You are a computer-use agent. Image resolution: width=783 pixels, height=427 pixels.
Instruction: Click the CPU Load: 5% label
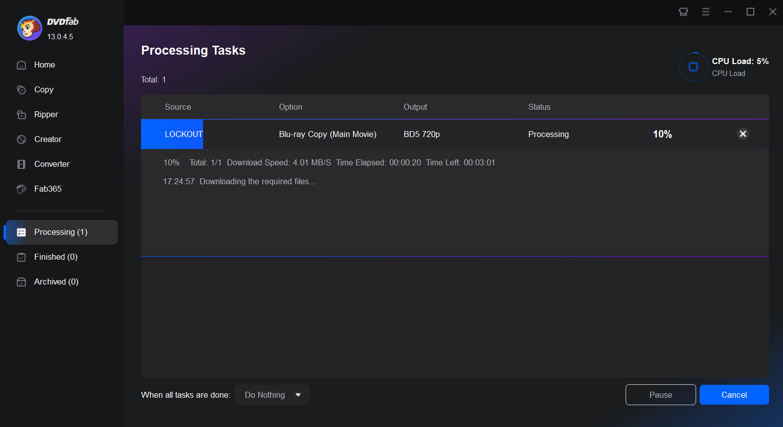pos(740,62)
